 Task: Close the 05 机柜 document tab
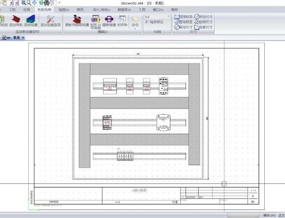click(23, 37)
